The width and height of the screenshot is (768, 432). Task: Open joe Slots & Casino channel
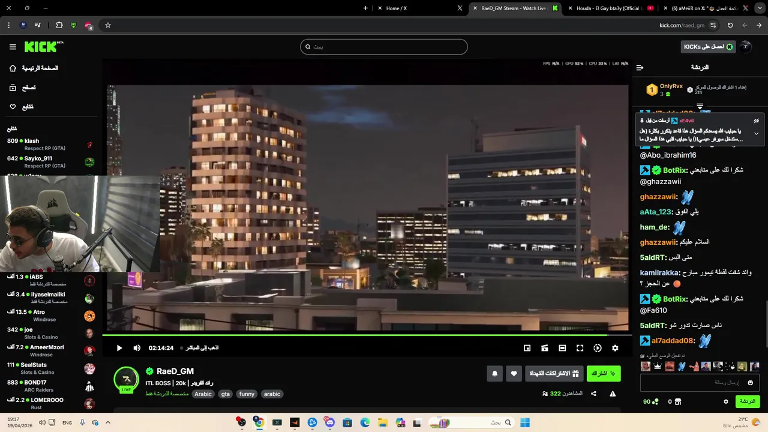click(x=50, y=333)
